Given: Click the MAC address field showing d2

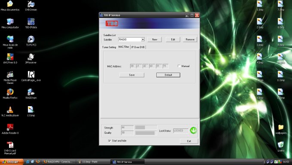Looking at the screenshot, I should click(146, 66).
